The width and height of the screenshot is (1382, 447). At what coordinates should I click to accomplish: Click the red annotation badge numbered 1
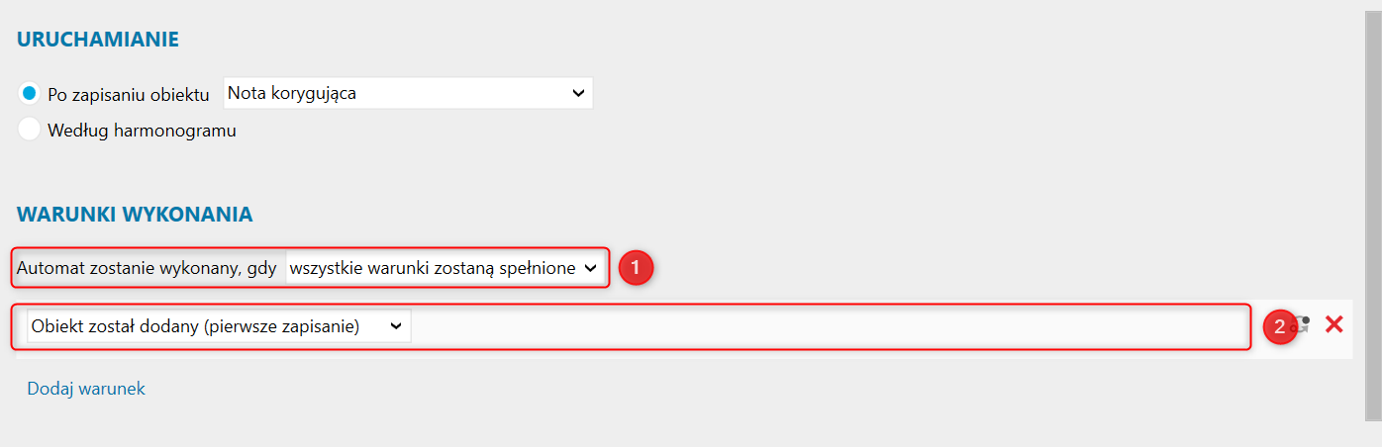click(x=636, y=268)
